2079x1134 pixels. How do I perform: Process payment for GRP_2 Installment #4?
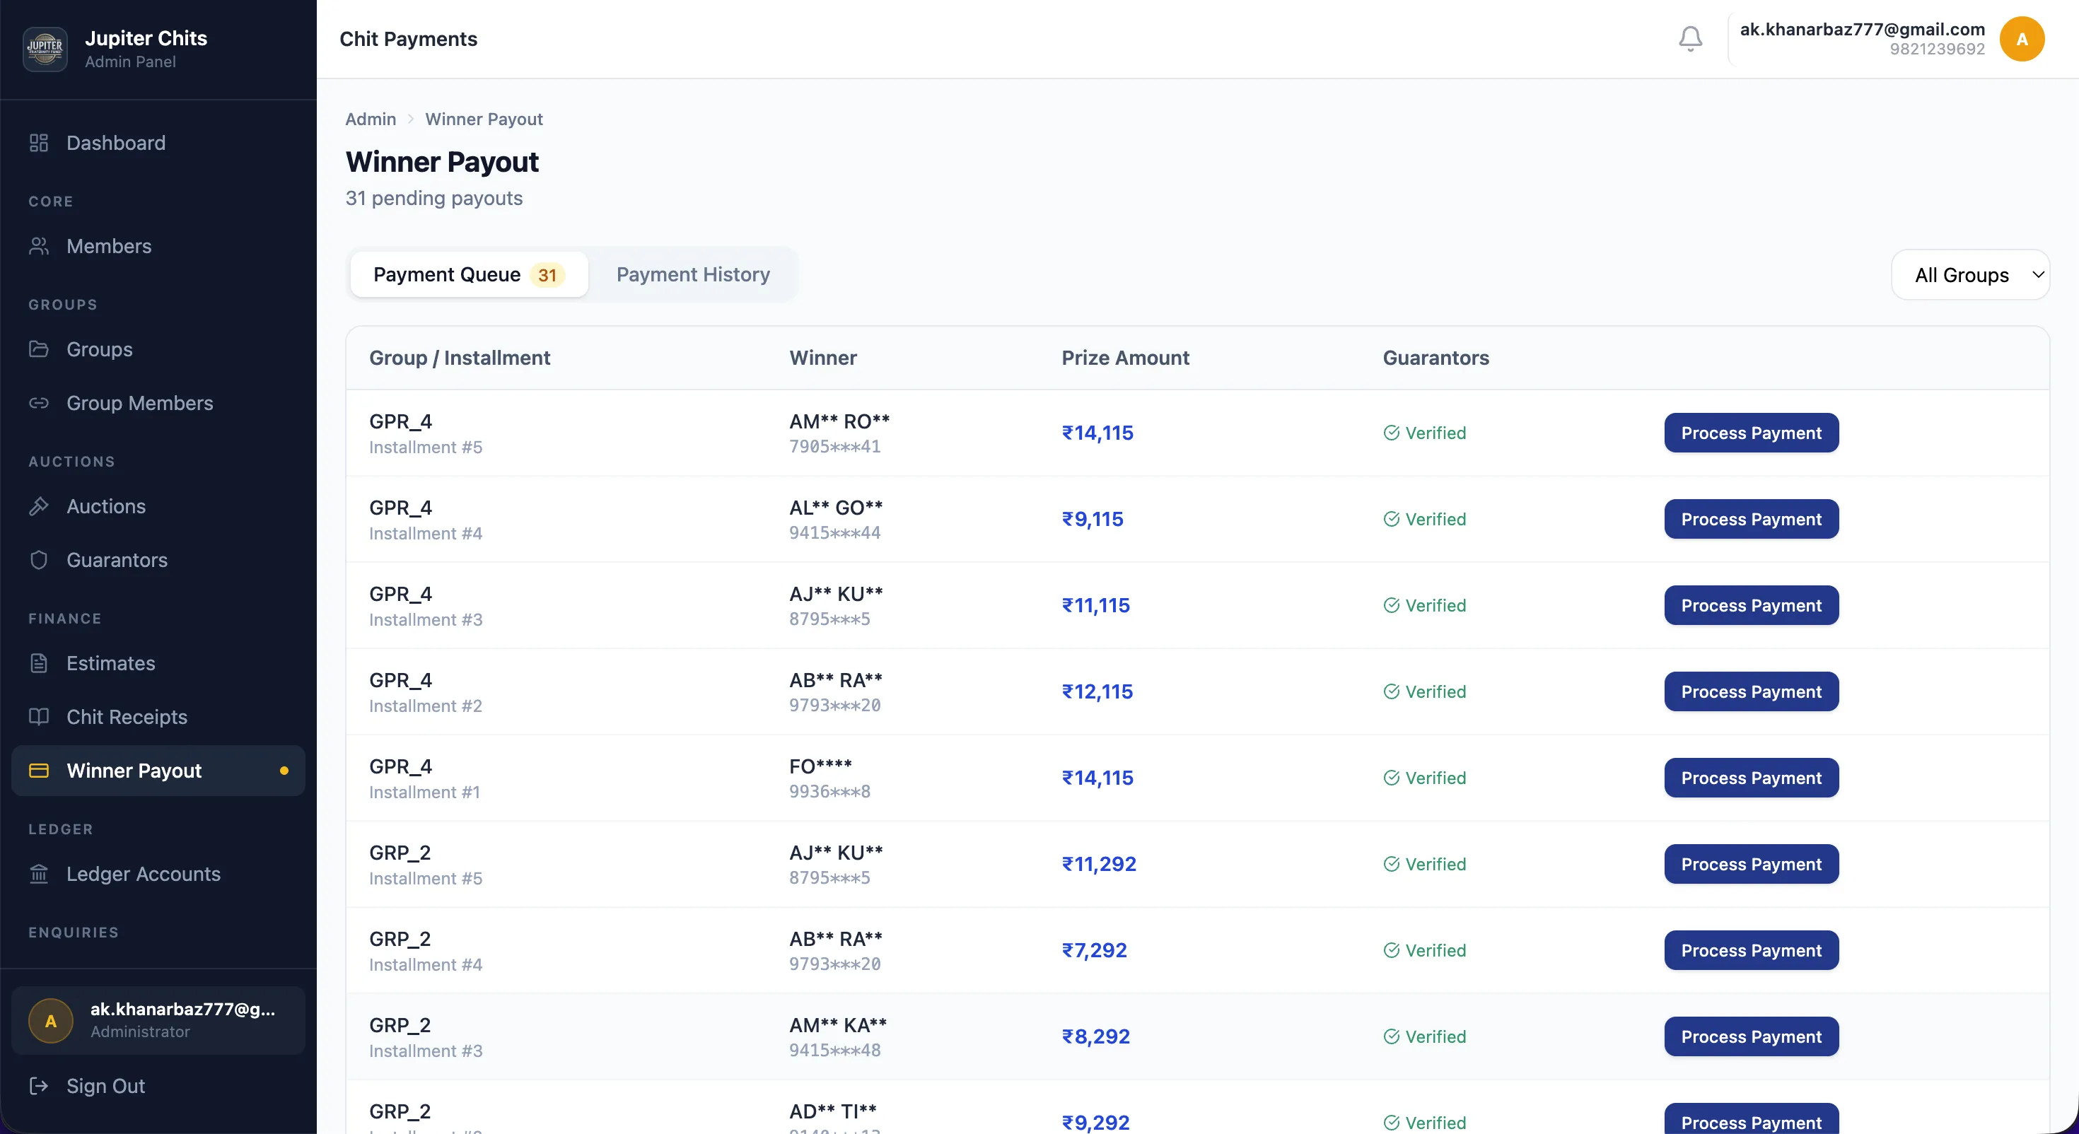[x=1750, y=950]
